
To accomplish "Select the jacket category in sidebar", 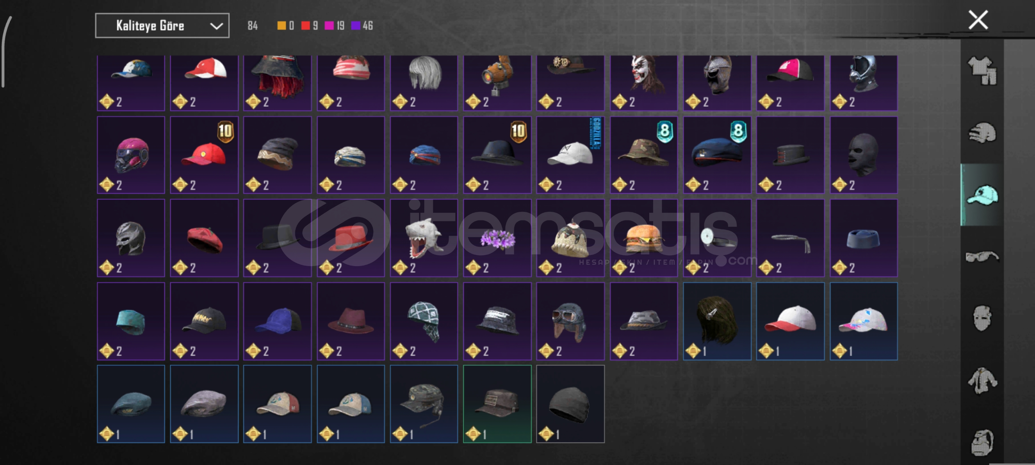I will (x=982, y=381).
